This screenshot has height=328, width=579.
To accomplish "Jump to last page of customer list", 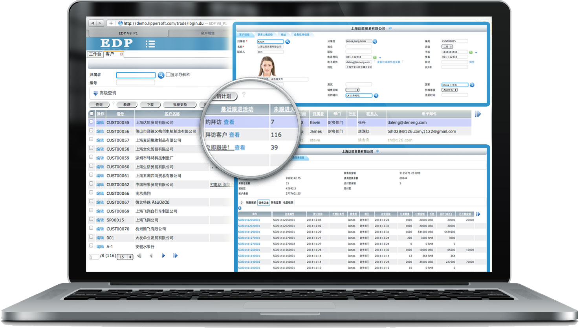I will coord(175,256).
